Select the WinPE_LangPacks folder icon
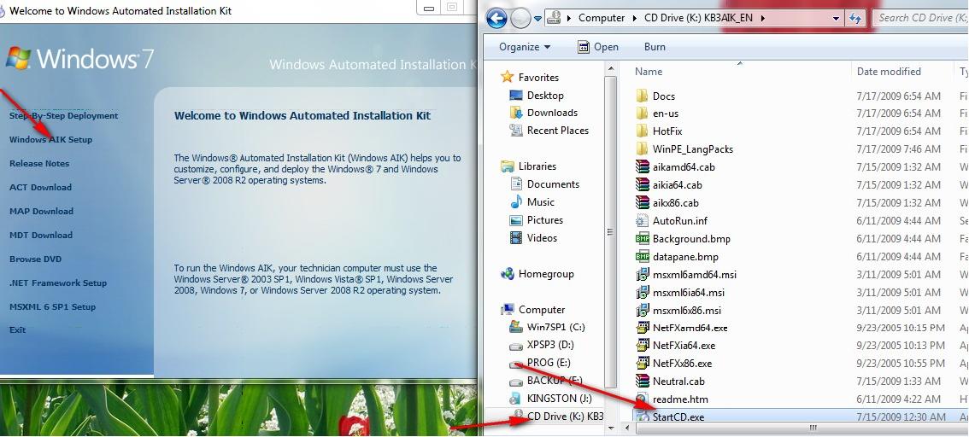This screenshot has width=969, height=437. pos(643,149)
